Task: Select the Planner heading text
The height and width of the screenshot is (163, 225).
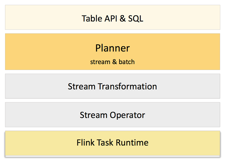Action: click(112, 48)
